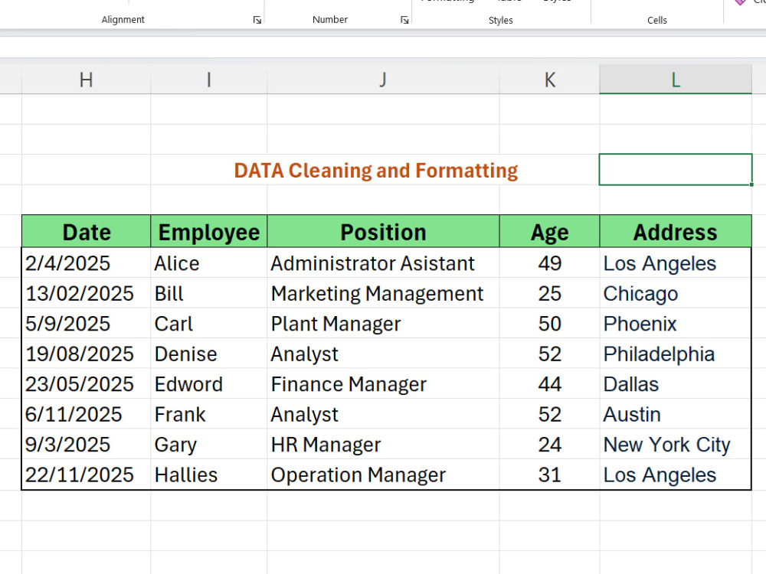Click the date cell 2/4/2025

(x=87, y=263)
